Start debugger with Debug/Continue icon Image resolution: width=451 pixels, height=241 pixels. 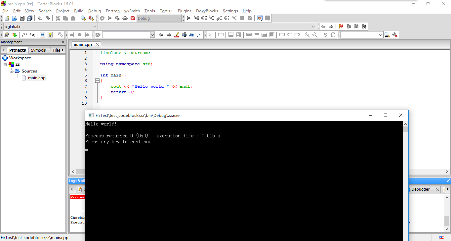(188, 19)
